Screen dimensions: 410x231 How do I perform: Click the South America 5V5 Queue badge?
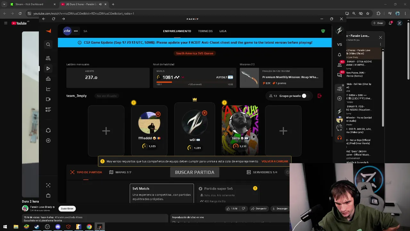(x=194, y=53)
